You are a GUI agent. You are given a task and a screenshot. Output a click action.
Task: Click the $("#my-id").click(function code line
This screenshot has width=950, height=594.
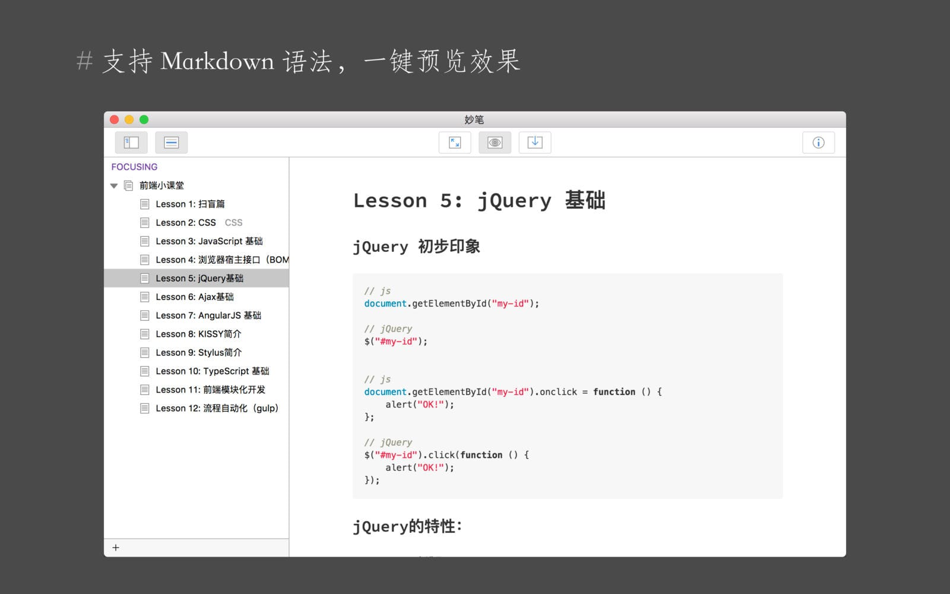point(446,455)
